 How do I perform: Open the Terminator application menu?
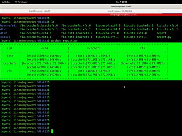(x=21, y=2)
